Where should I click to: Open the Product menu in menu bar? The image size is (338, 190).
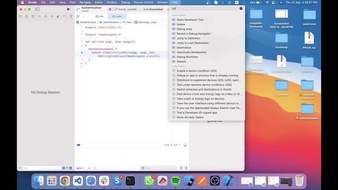click(112, 2)
